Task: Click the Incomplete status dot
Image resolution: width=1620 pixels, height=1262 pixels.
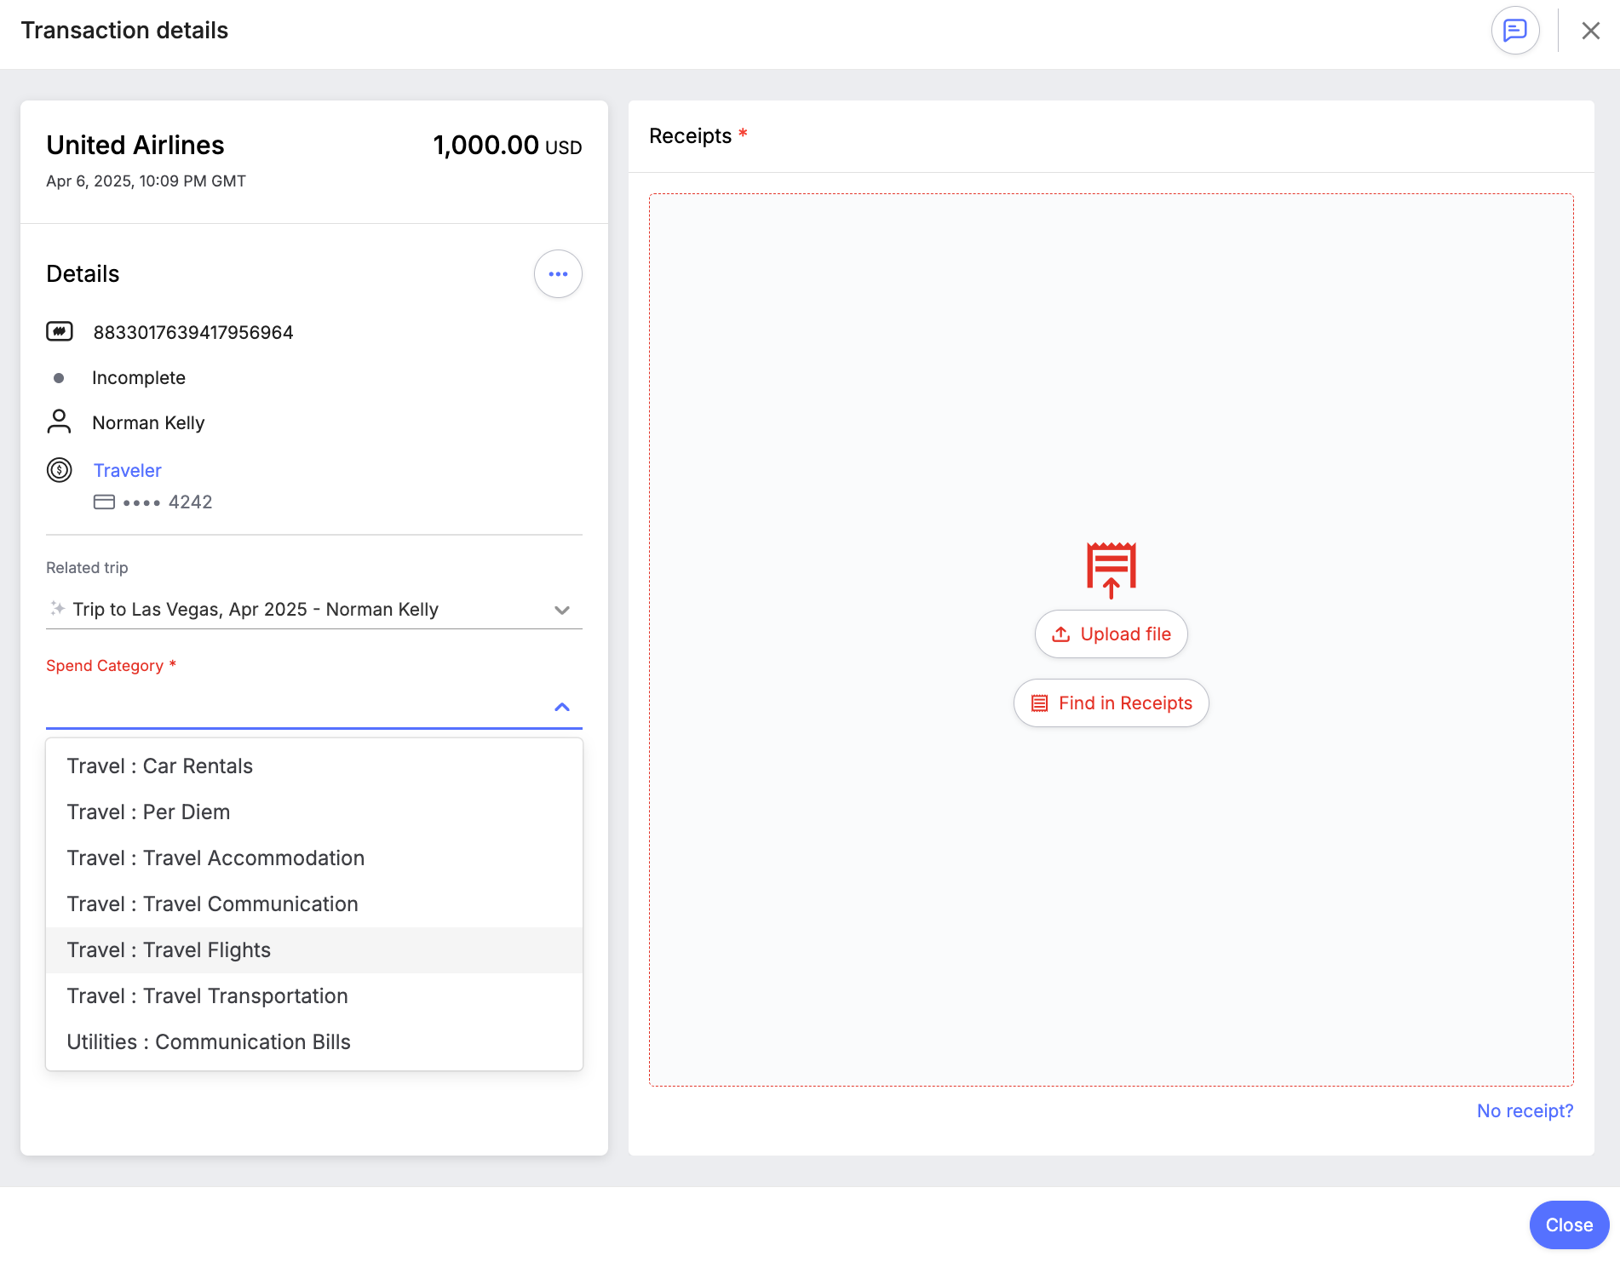Action: click(59, 378)
